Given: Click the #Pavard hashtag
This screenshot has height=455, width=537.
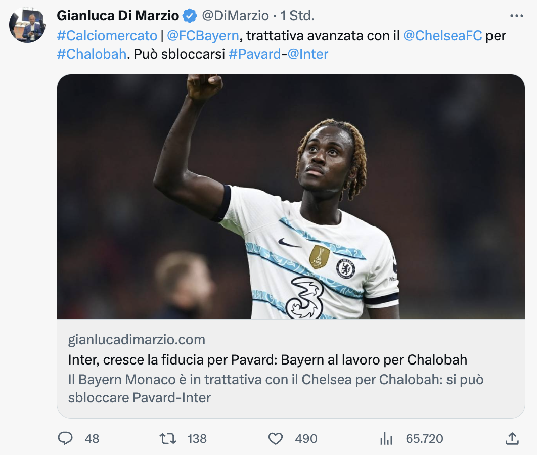Looking at the screenshot, I should (254, 54).
